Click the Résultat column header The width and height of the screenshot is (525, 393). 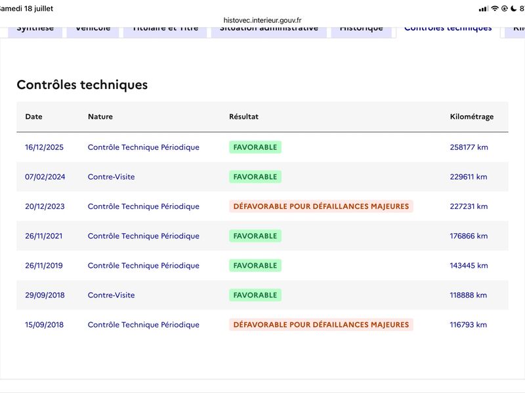243,117
